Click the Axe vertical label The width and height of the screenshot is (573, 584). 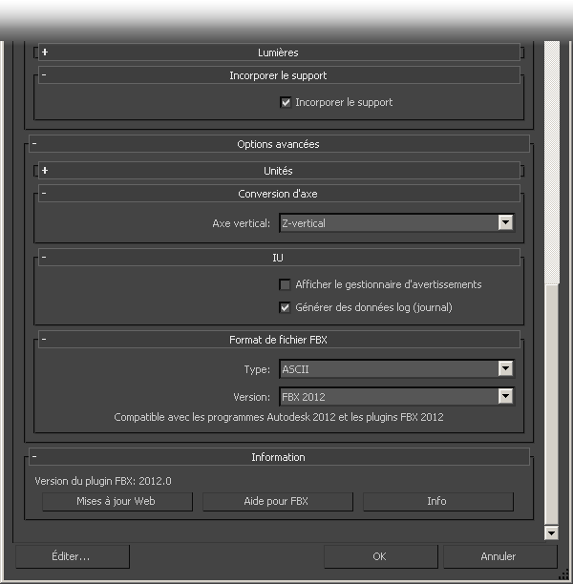(242, 224)
